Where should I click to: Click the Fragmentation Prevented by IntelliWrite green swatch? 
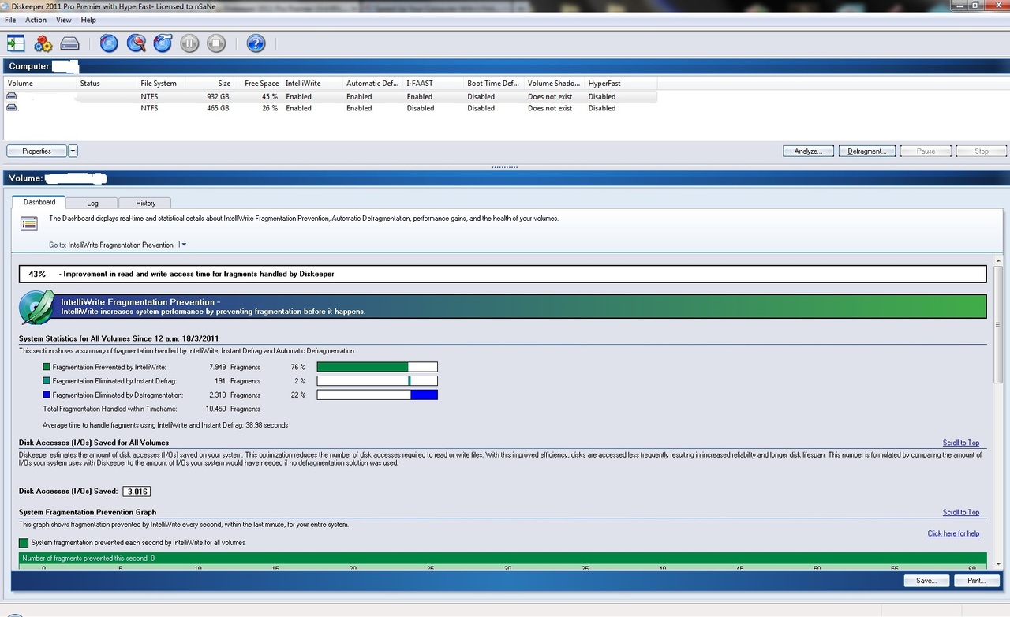coord(47,367)
